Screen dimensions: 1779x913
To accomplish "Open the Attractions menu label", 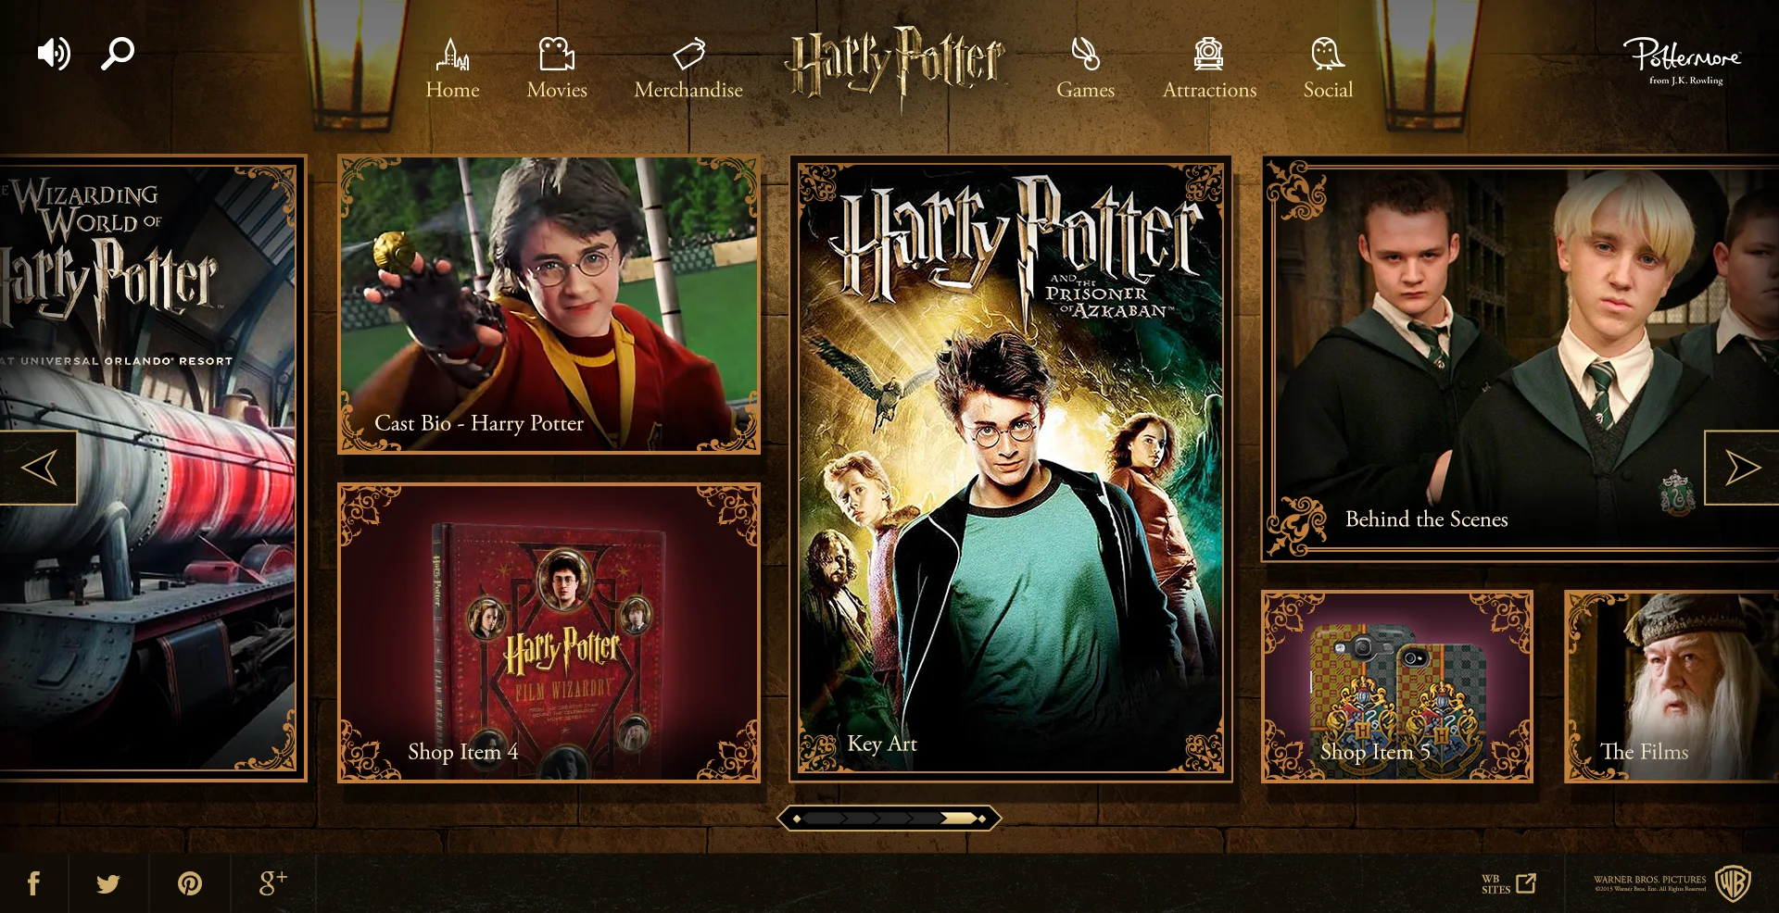I will (1209, 90).
